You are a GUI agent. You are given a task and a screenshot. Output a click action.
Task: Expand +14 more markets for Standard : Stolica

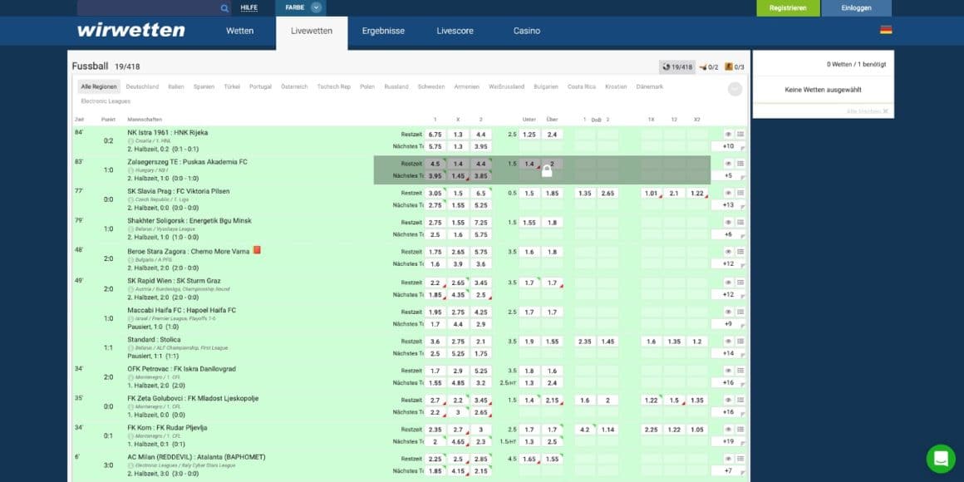pos(729,353)
